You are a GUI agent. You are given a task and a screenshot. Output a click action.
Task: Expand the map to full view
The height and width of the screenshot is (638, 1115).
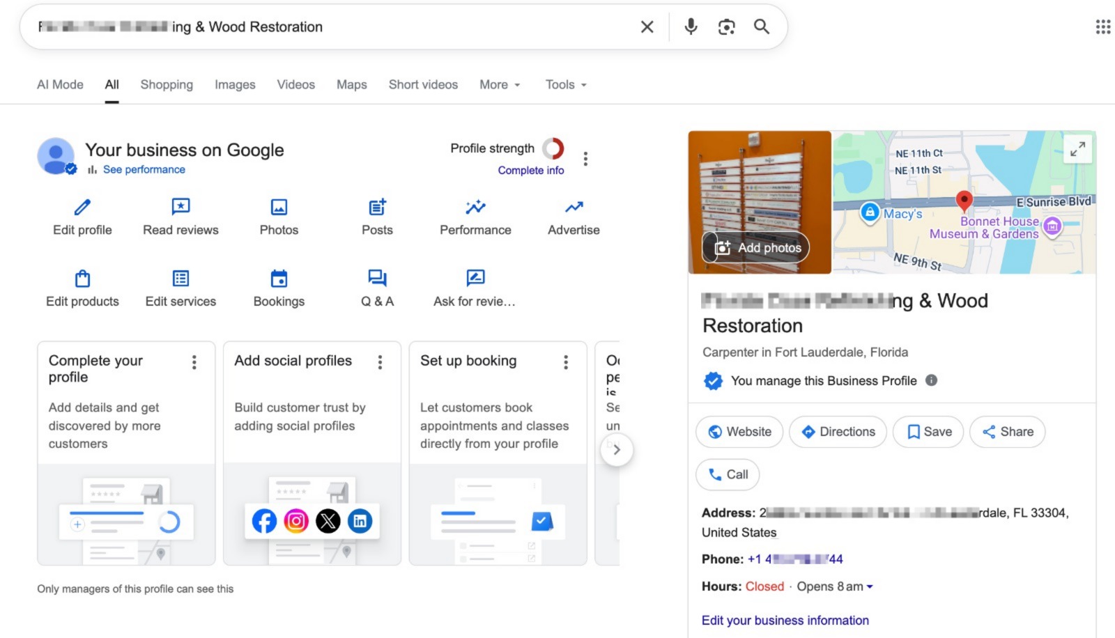[1077, 149]
